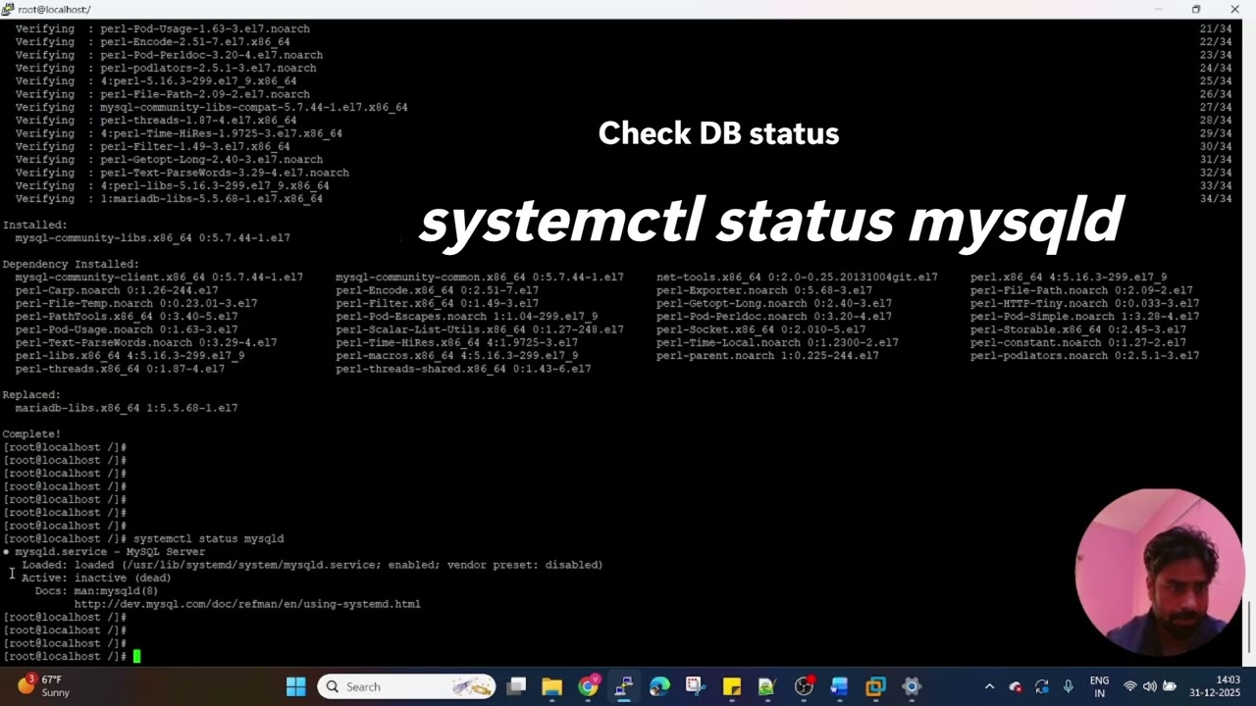Image resolution: width=1256 pixels, height=706 pixels.
Task: Select the 'Docs: man:mysqld(8)' line
Action: 96,591
